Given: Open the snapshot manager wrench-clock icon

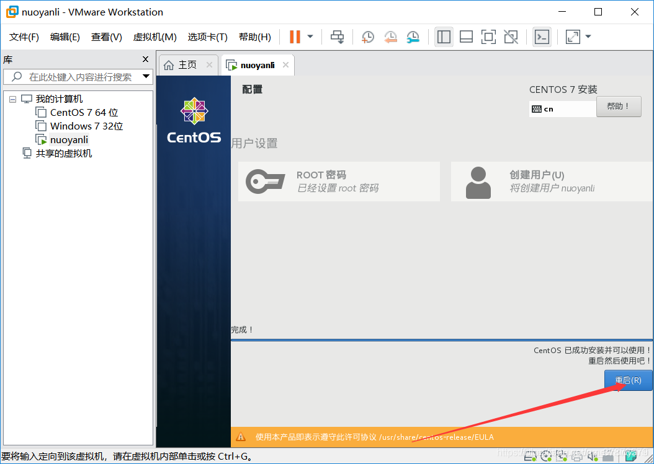Looking at the screenshot, I should [x=413, y=37].
